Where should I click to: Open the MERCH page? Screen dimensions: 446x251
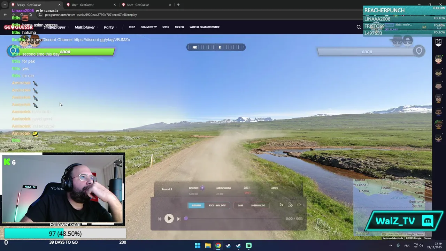(179, 27)
